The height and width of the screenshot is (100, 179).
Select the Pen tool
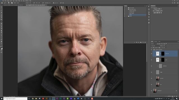[x=1, y=34]
